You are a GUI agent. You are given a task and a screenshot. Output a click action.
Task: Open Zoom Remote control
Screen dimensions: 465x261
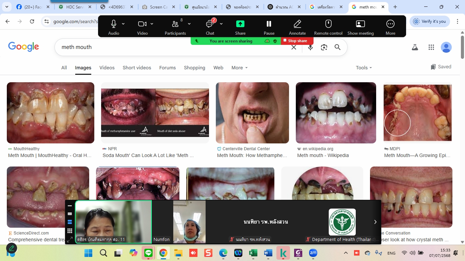click(x=328, y=24)
